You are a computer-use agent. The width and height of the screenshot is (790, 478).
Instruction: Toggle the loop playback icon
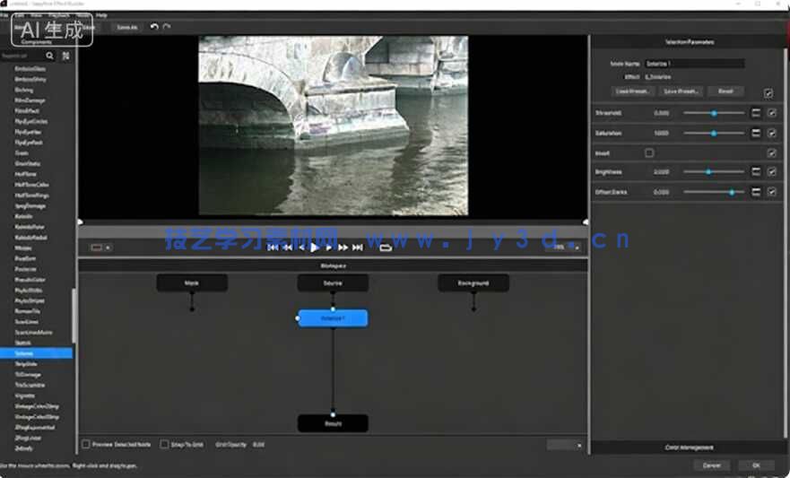(386, 248)
